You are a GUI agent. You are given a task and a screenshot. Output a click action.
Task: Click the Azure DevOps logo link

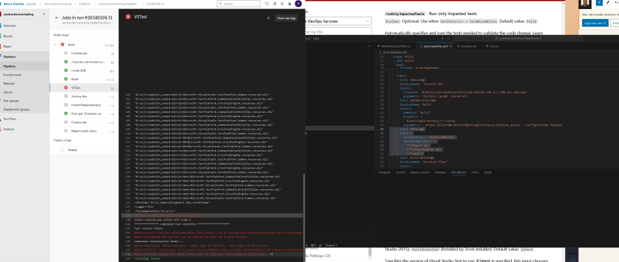(x=13, y=4)
